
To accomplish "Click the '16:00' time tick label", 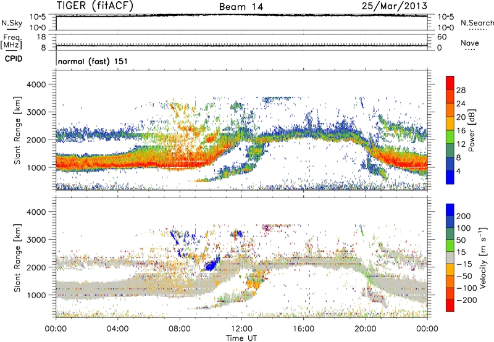I will (x=303, y=329).
